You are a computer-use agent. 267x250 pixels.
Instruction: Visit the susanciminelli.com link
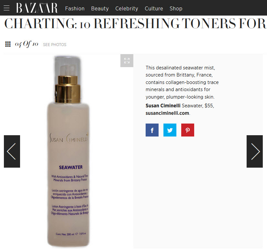167,113
